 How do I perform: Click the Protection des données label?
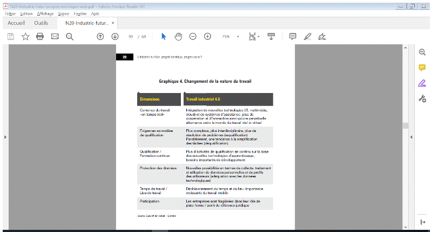(158, 168)
